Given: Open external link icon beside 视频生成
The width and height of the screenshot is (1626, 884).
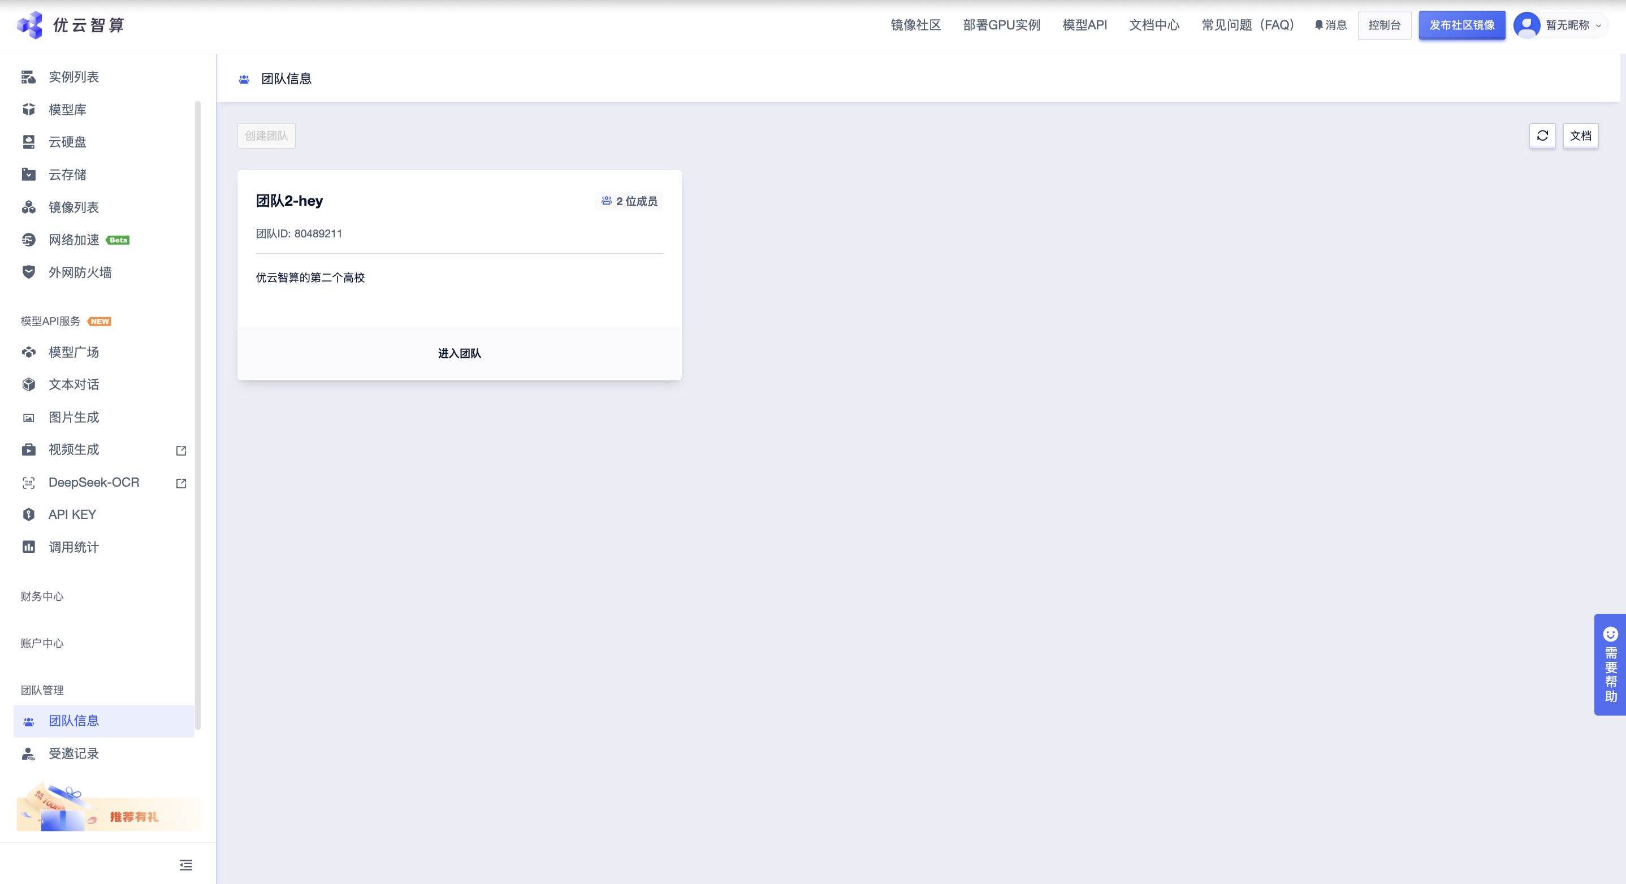Looking at the screenshot, I should (x=181, y=450).
